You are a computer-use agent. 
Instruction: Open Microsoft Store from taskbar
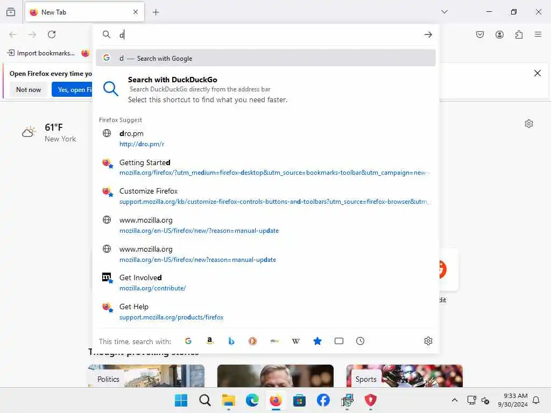pos(299,400)
